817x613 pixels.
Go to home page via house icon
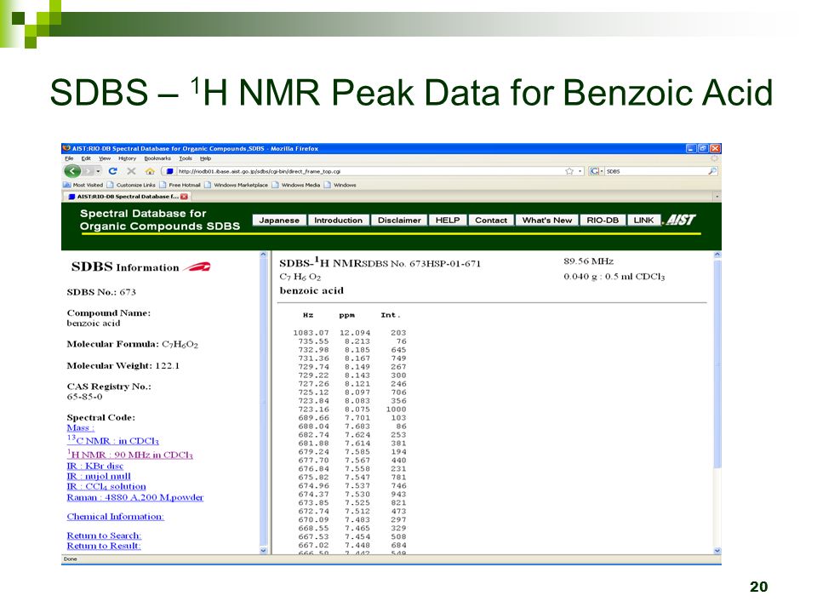(x=150, y=171)
